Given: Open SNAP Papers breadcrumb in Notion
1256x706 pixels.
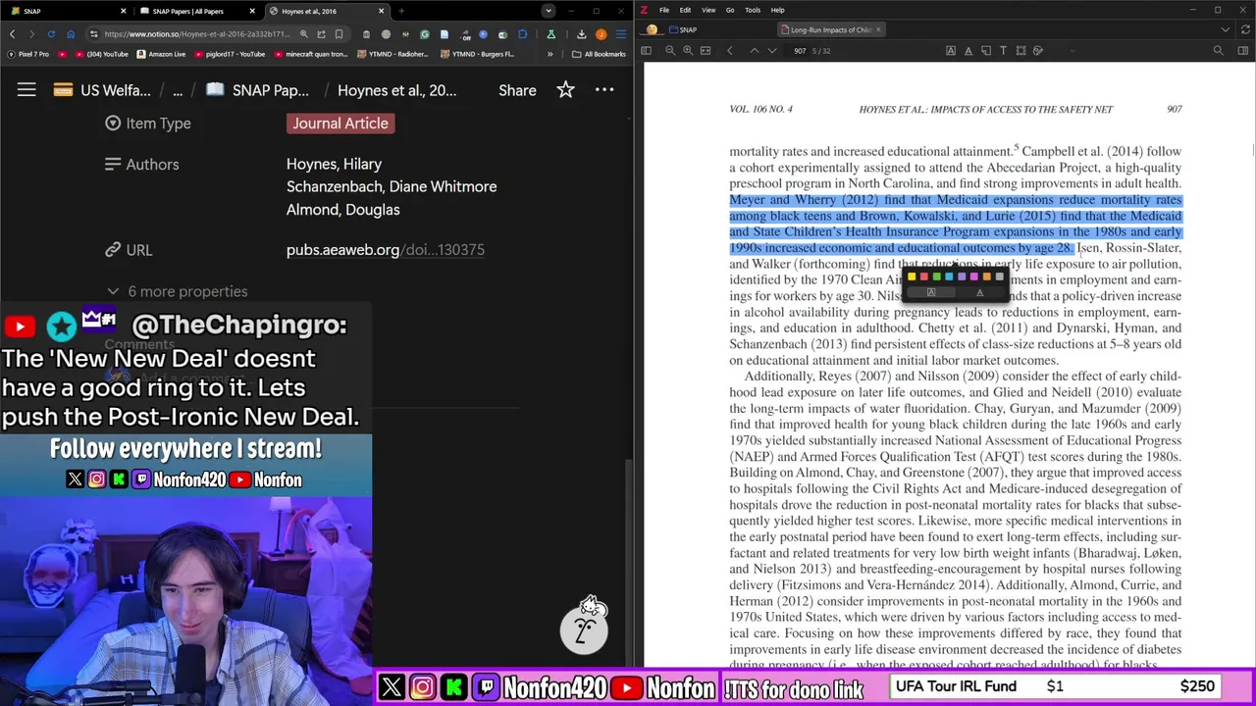Looking at the screenshot, I should (257, 90).
